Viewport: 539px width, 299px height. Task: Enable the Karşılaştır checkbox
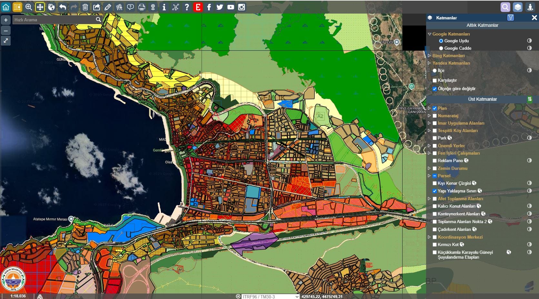tap(435, 80)
